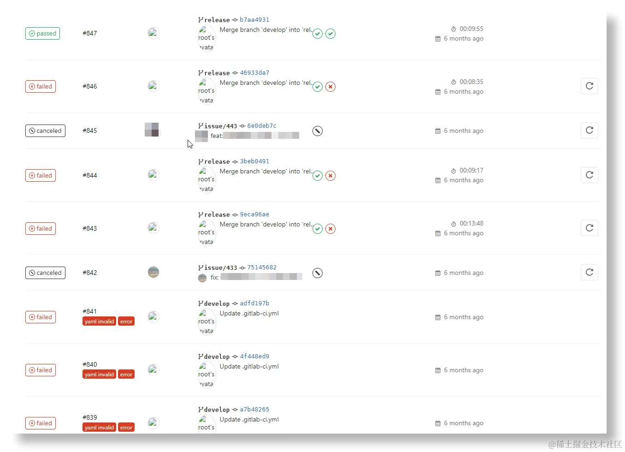The image size is (625, 452).
Task: Open the issue/433 branch link
Action: pos(221,268)
